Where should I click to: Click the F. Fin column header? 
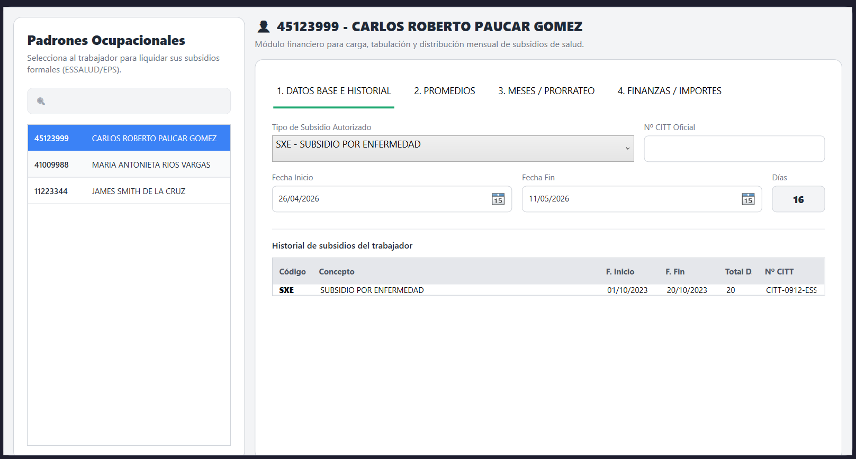pos(675,272)
